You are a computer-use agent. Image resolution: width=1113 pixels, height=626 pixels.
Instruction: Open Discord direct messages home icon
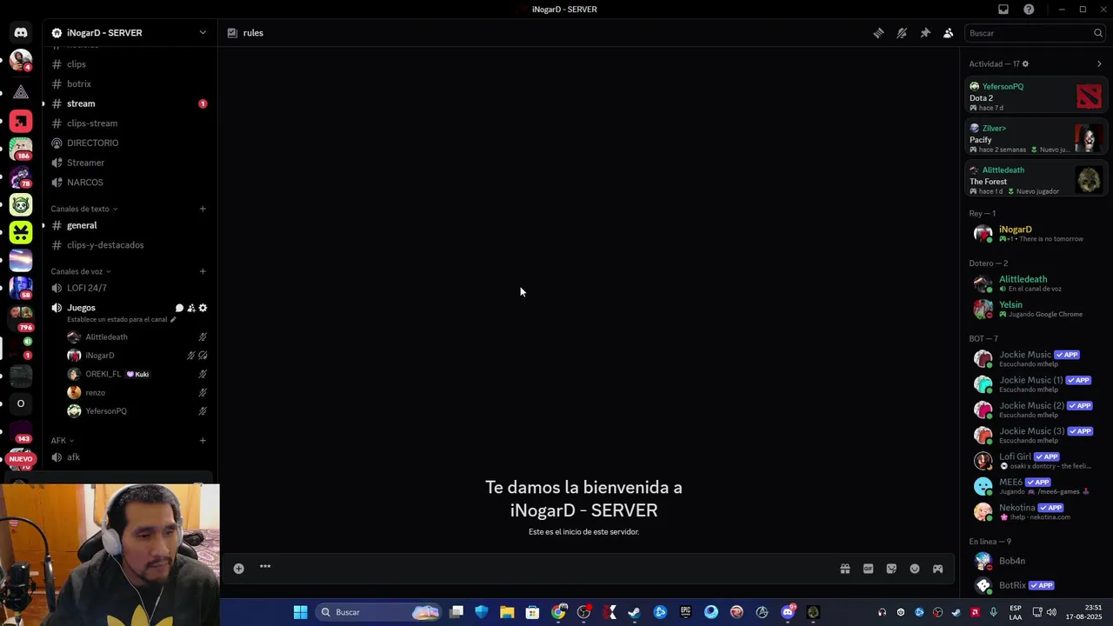click(21, 33)
